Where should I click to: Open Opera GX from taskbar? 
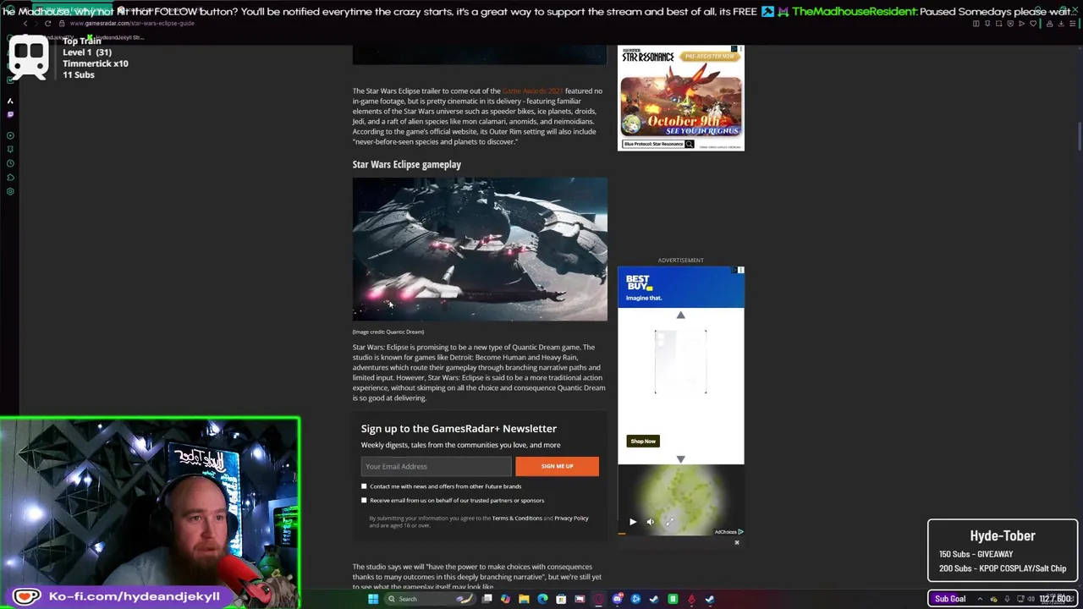(598, 599)
